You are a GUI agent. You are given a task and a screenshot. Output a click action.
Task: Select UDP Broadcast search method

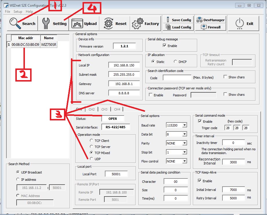coord(18,172)
